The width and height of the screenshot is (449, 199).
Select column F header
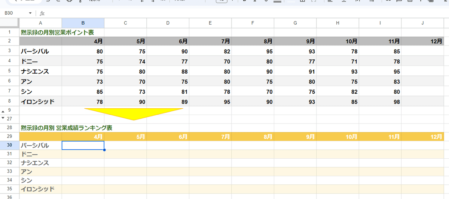[x=253, y=23]
